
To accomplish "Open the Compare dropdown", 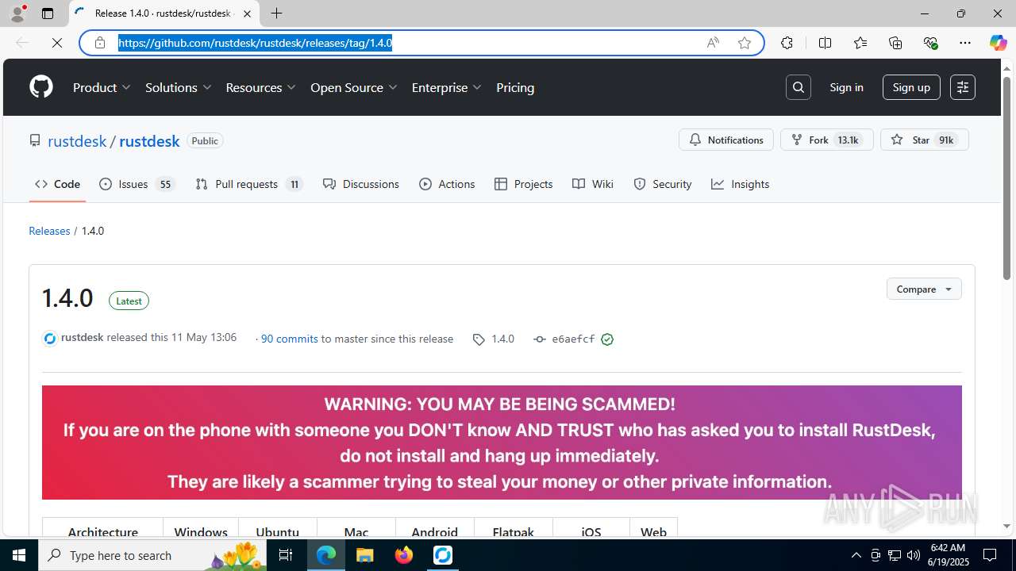I will tap(924, 289).
